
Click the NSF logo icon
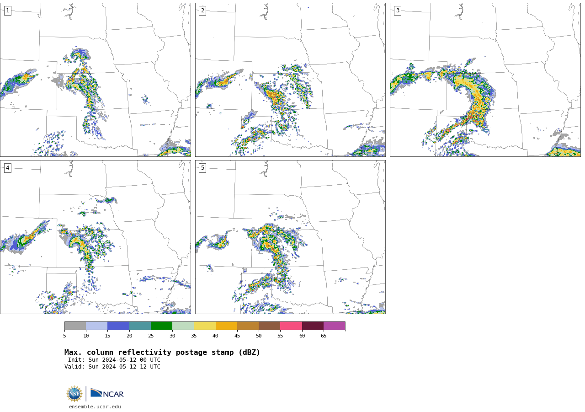[74, 394]
